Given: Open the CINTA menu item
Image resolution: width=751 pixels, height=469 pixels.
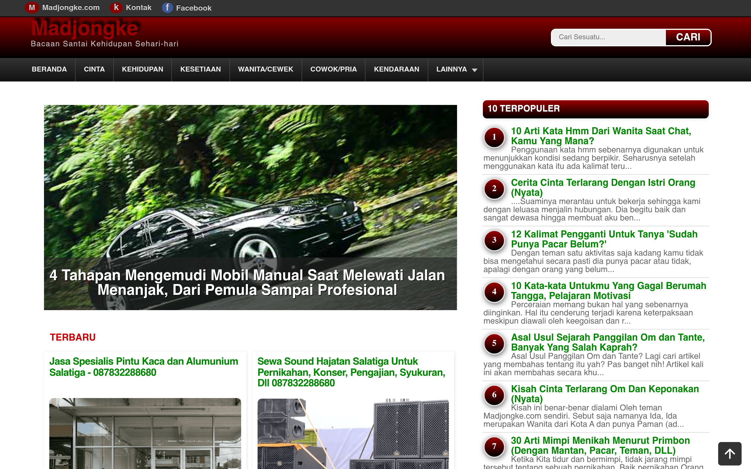Looking at the screenshot, I should tap(94, 69).
